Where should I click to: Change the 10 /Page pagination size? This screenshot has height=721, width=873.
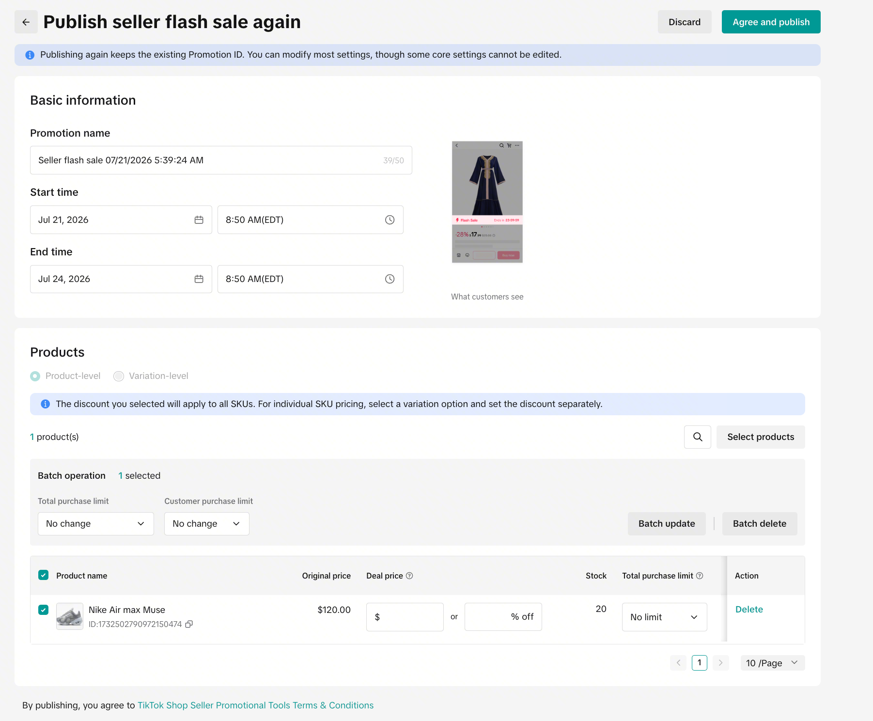(x=773, y=663)
